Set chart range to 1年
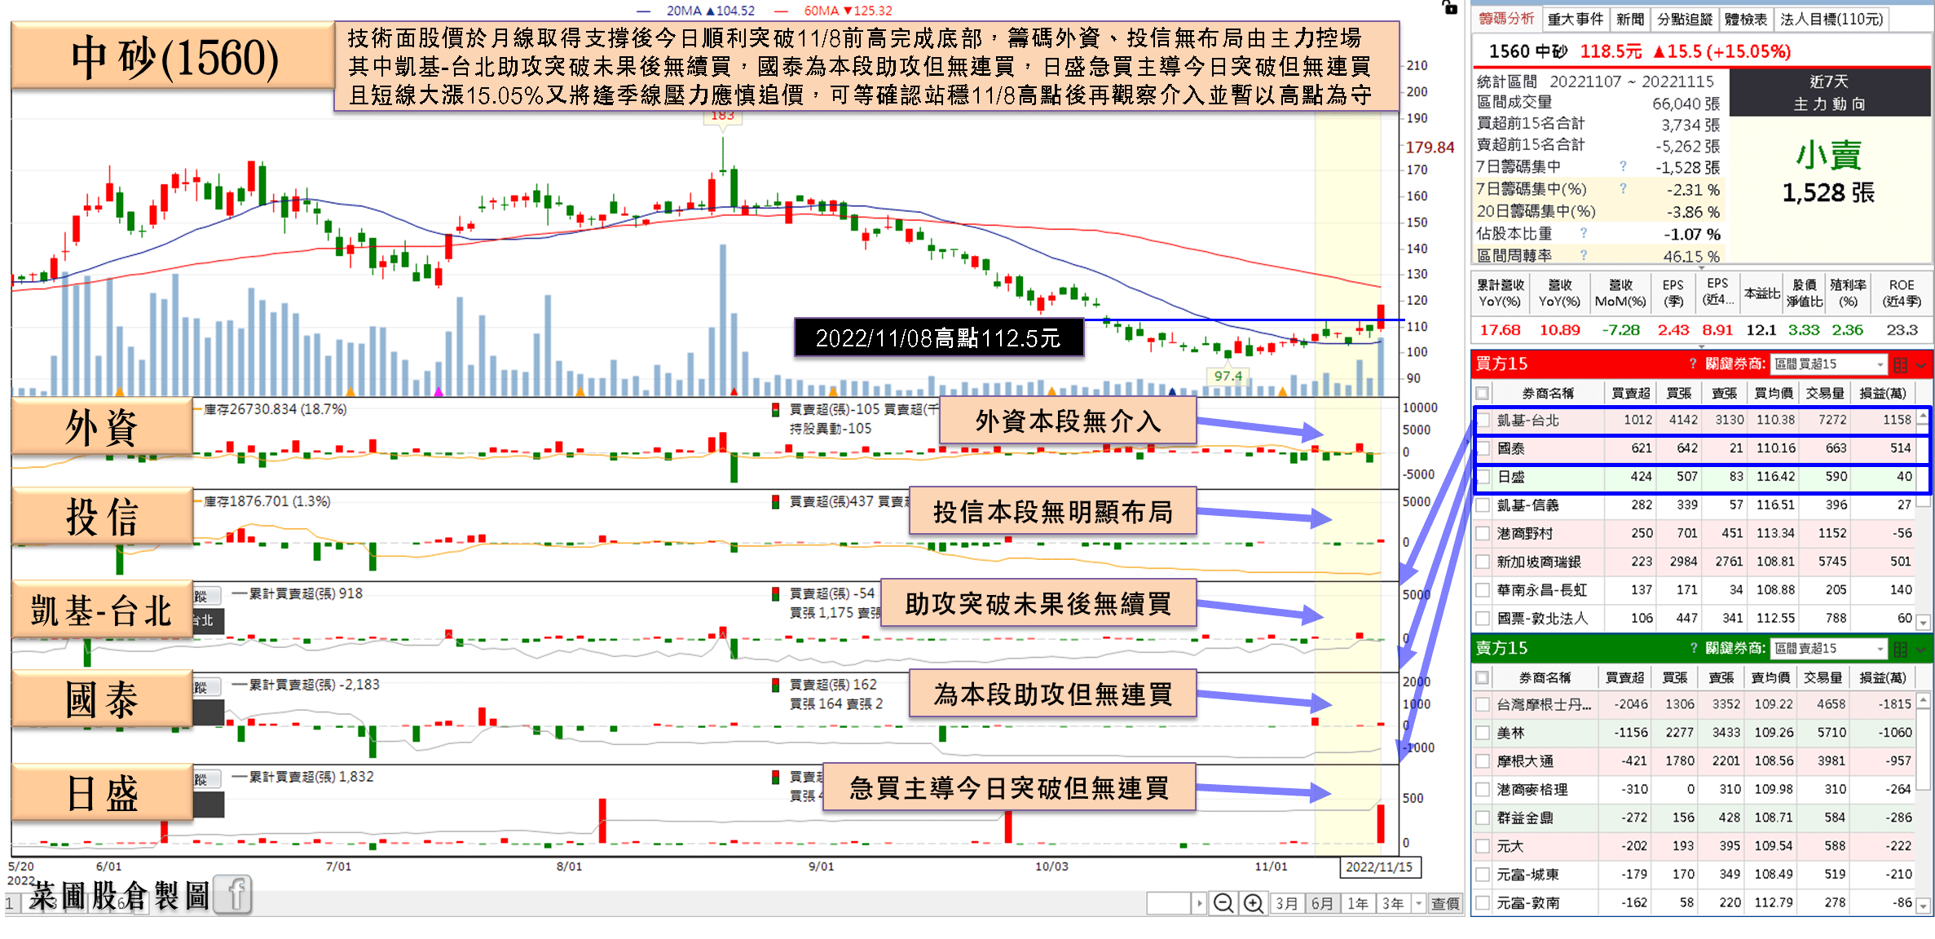The width and height of the screenshot is (1935, 939). [1357, 903]
